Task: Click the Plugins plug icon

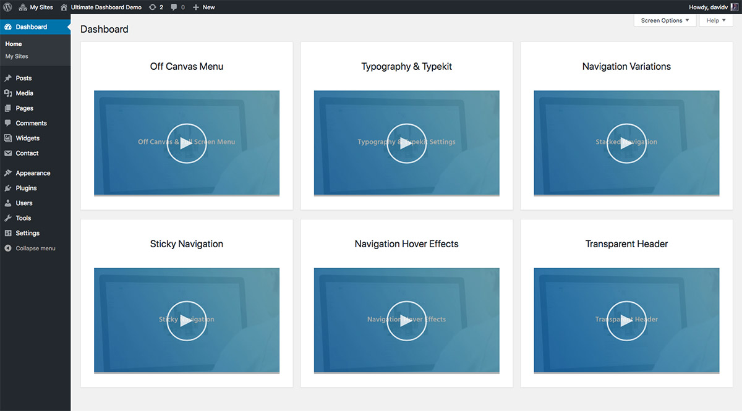Action: 8,188
